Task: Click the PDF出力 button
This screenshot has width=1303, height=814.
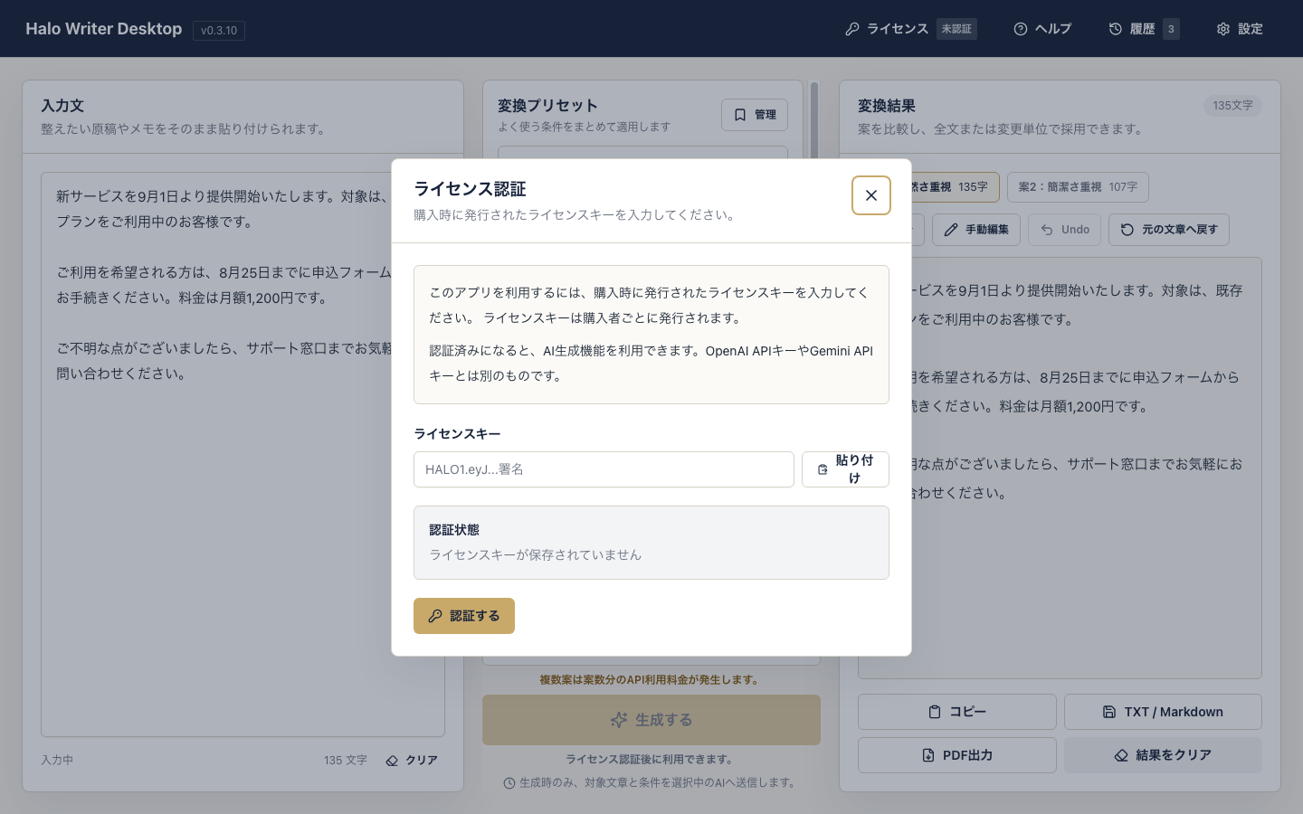Action: click(957, 755)
